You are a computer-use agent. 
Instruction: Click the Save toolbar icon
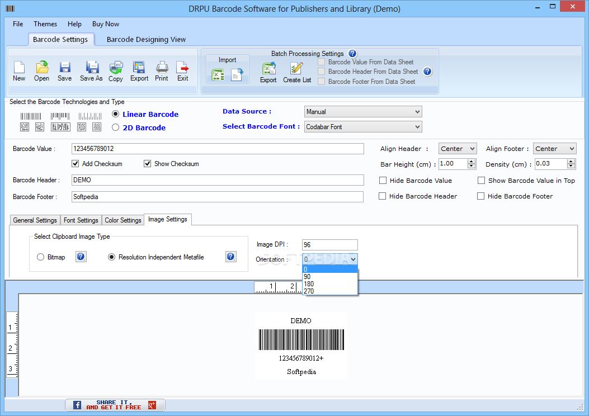65,71
